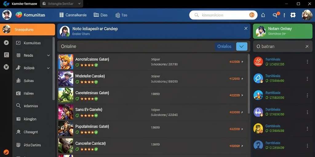Toggle the blue checkmark next to Onlaios
This screenshot has width=315, height=157.
[242, 47]
